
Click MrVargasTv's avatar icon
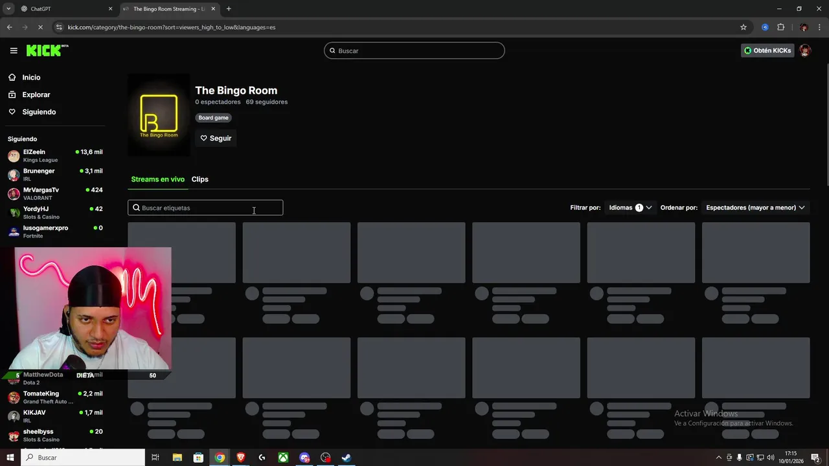tap(14, 194)
